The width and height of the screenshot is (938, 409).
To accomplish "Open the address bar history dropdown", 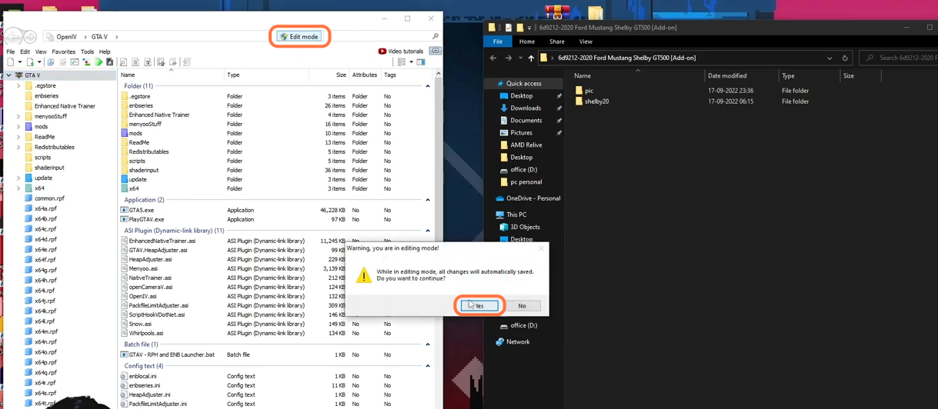I will [830, 58].
